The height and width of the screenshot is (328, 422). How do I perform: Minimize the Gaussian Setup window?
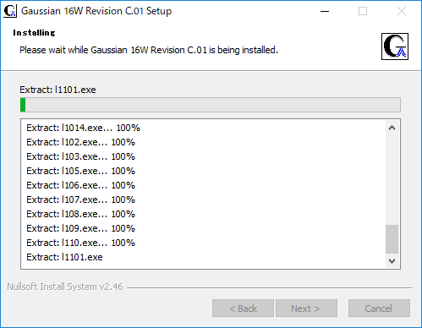(x=325, y=11)
